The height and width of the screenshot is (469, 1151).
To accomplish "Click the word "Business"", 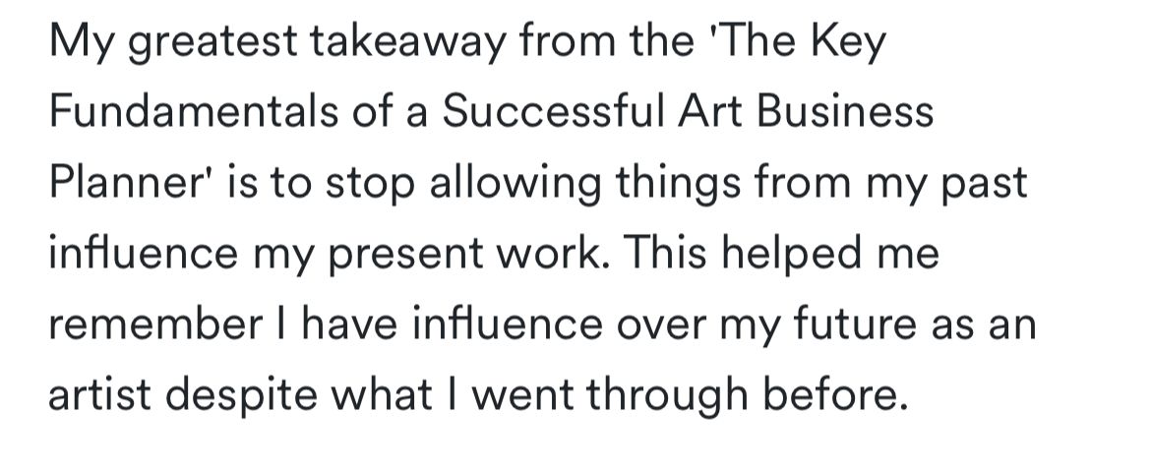I will (844, 111).
